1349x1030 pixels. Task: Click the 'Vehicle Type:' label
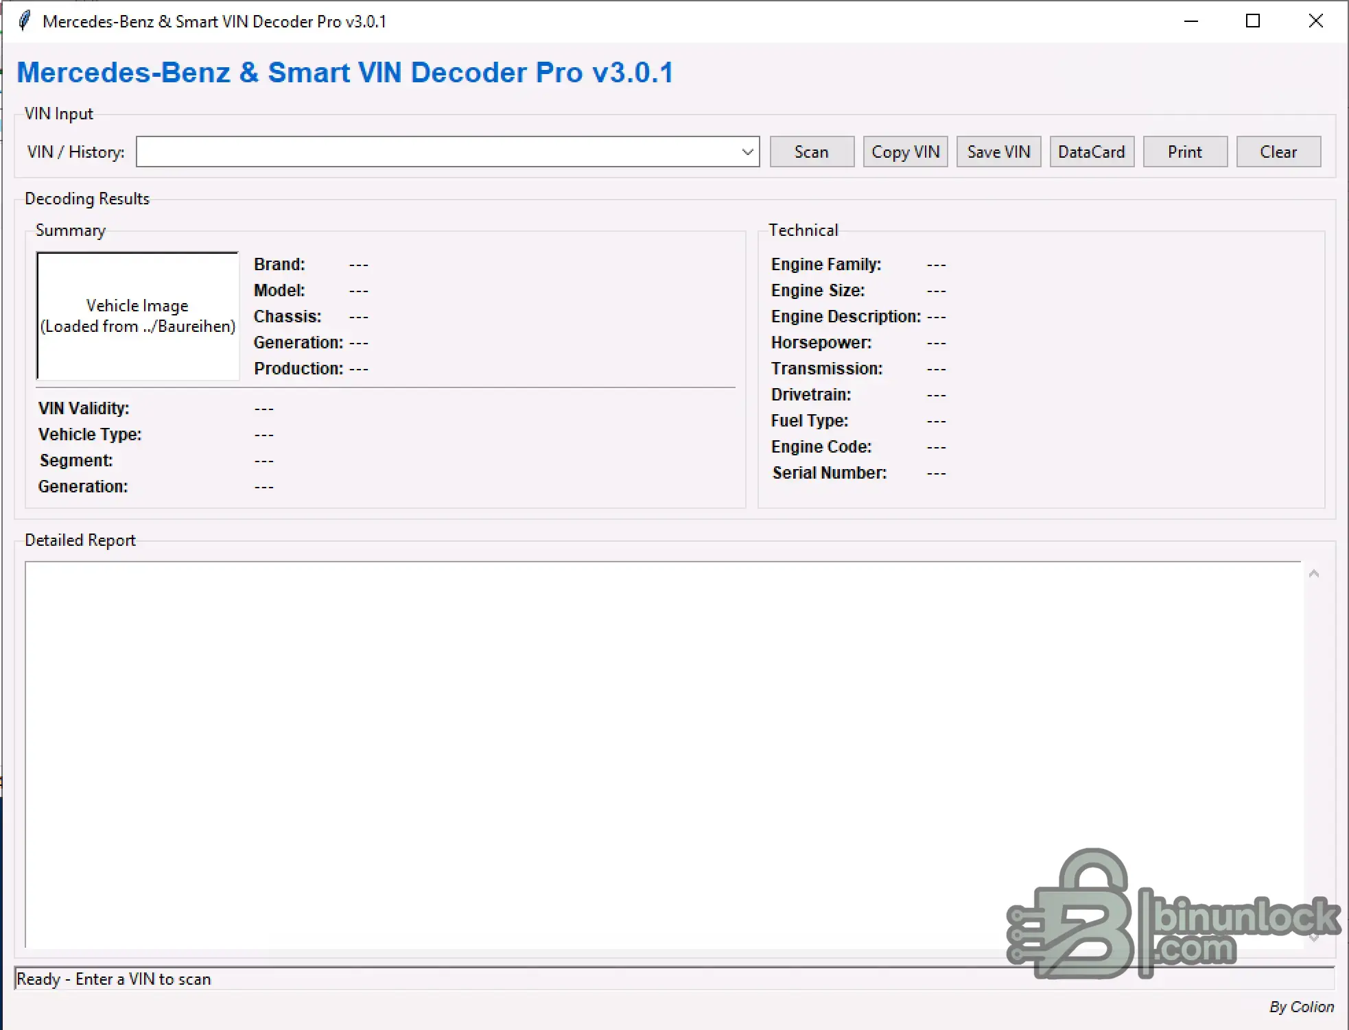pos(90,434)
